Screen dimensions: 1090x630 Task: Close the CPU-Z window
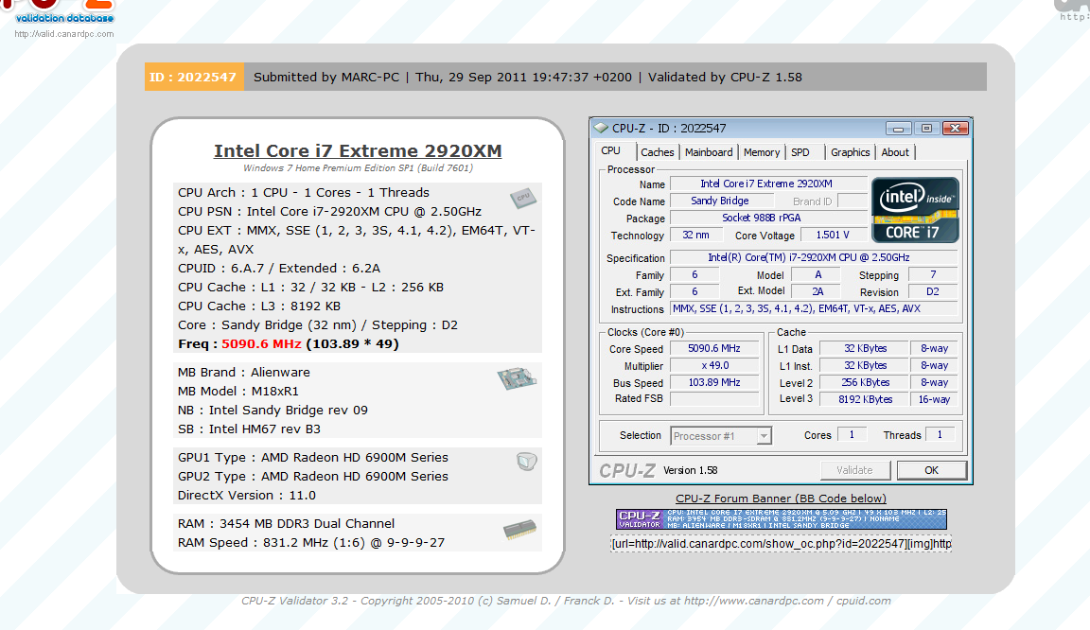956,129
